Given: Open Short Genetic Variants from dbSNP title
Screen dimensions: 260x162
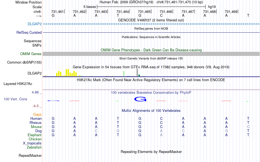Looking at the screenshot, I should 151,58.
